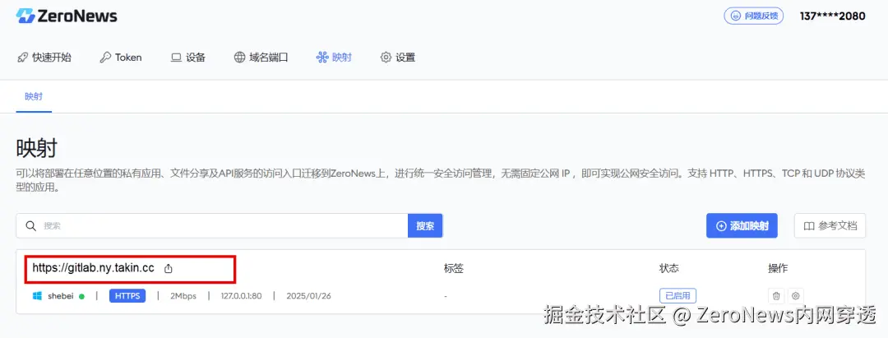Open the 设置 navigation item
This screenshot has height=338, width=888.
(398, 58)
